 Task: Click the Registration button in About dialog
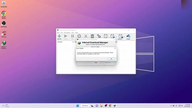[x=108, y=63]
